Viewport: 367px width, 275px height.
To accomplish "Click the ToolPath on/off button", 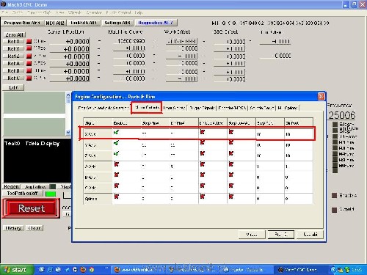I will pos(23,194).
